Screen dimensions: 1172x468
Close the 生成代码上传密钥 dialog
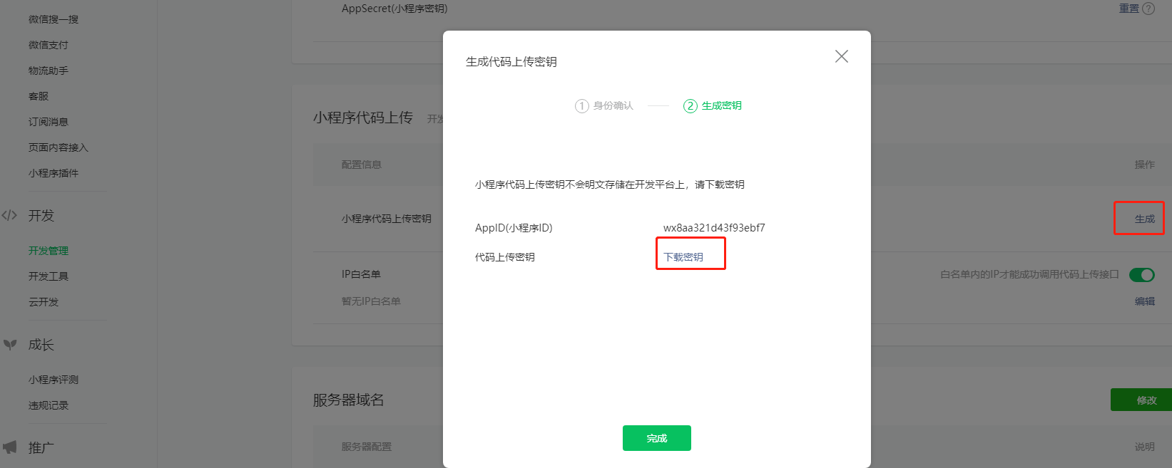pos(842,56)
